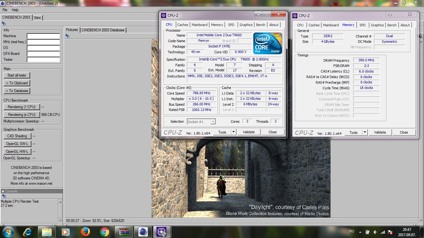The image size is (424, 238).
Task: Open Graphics tab in right CPU-Z window
Action: (x=377, y=25)
